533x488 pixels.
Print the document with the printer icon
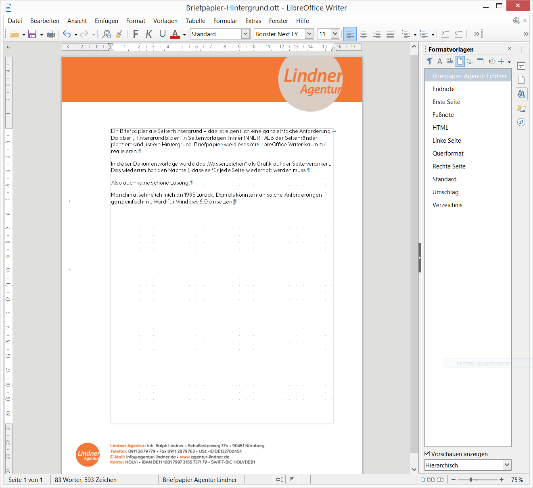(51, 34)
